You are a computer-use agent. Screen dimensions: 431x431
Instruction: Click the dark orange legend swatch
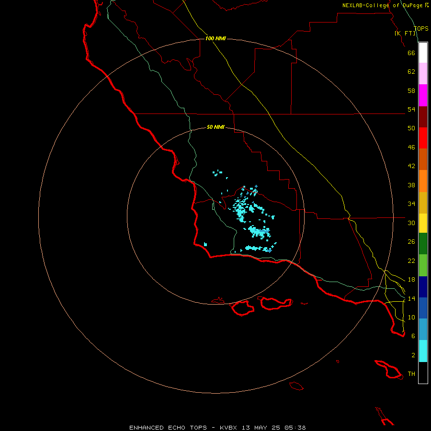pos(423,159)
